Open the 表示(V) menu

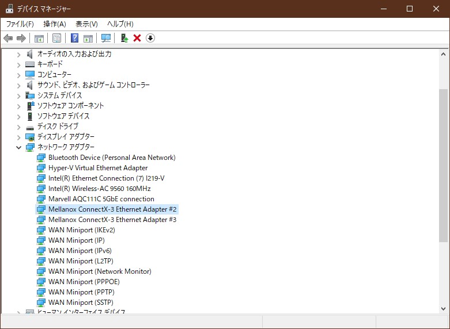point(86,24)
